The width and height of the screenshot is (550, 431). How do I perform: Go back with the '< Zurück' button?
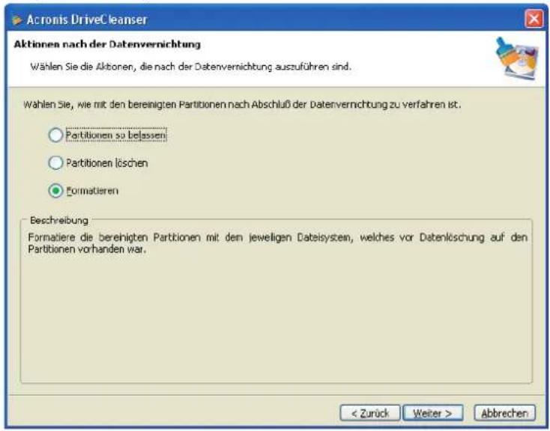click(370, 414)
